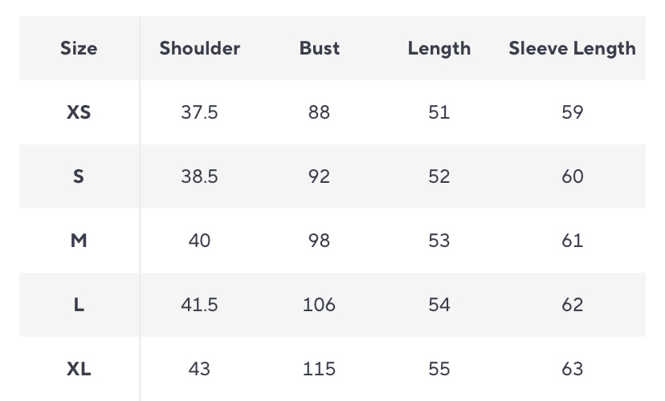This screenshot has height=401, width=665.
Task: Click the sleeve length value 61
Action: [x=573, y=241]
